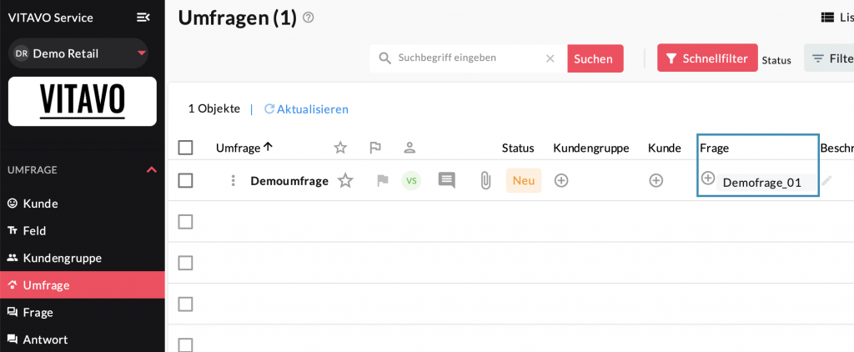The width and height of the screenshot is (854, 352).
Task: Open three-dot menu for Demoumfrage
Action: (x=234, y=180)
